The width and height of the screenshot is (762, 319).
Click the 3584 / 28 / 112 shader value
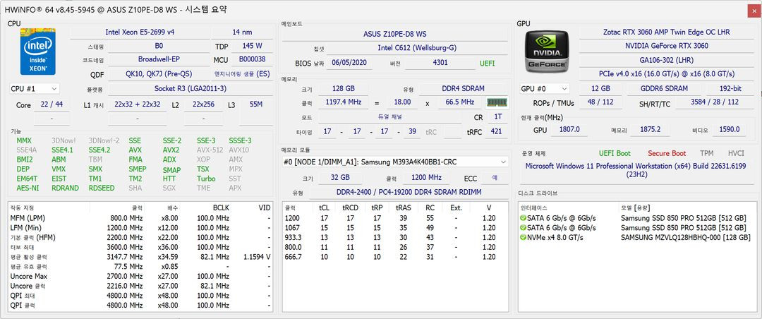click(x=715, y=102)
